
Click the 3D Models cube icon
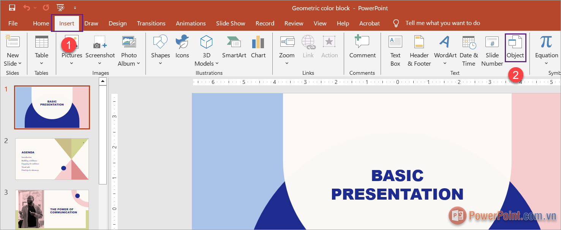(206, 42)
